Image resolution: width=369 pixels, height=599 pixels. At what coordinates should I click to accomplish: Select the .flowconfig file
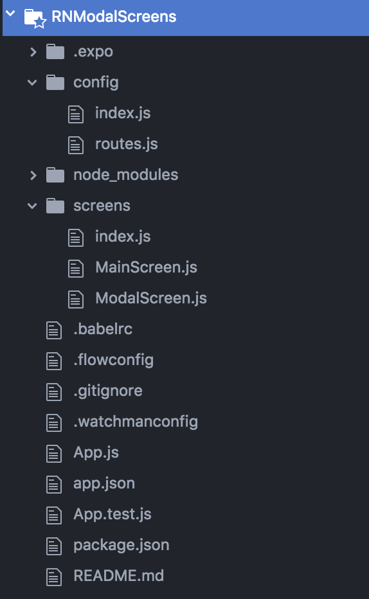tap(113, 360)
